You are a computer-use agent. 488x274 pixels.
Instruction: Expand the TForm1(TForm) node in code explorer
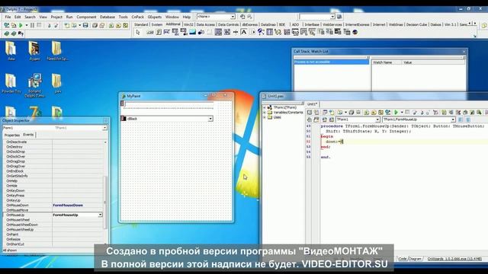265,107
